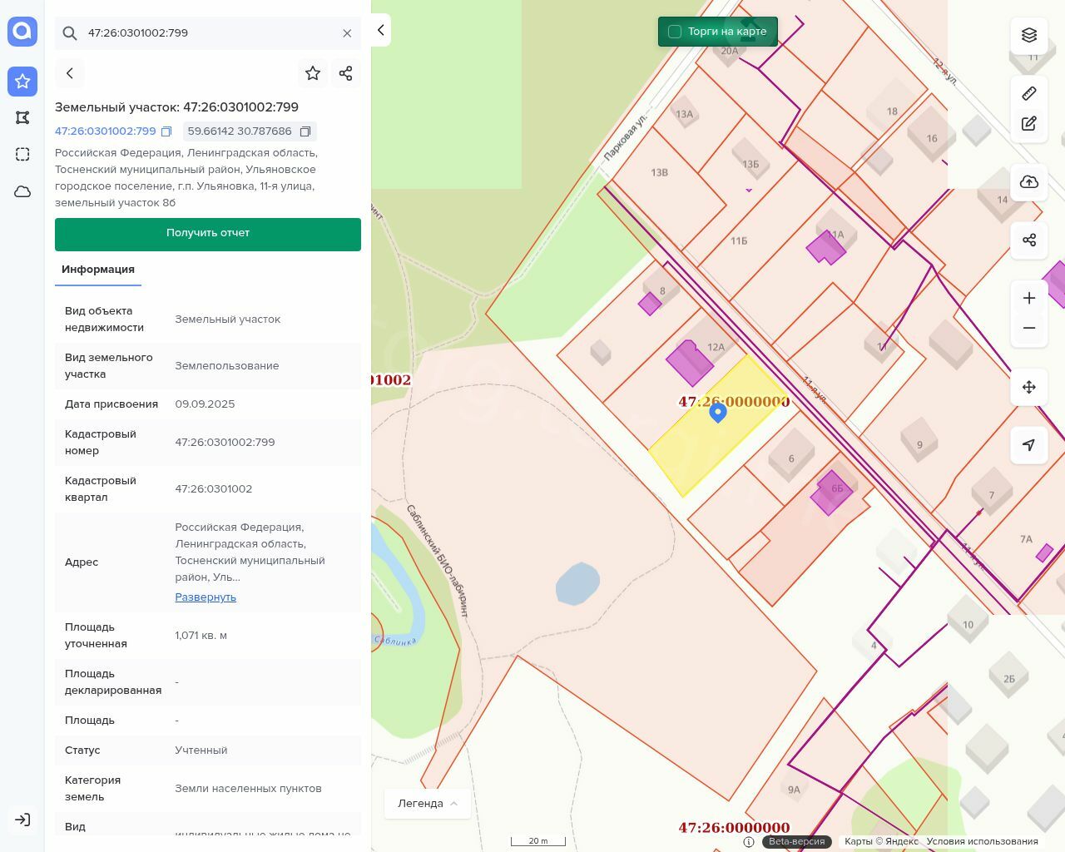Image resolution: width=1065 pixels, height=852 pixels.
Task: Copy the coordinates 59.66142 30.787686
Action: coord(305,131)
